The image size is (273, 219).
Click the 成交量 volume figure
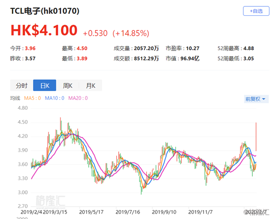146,48
